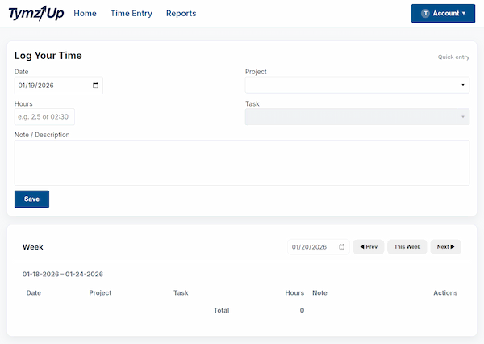Image resolution: width=484 pixels, height=344 pixels.
Task: Click the T avatar icon in Account button
Action: click(425, 14)
